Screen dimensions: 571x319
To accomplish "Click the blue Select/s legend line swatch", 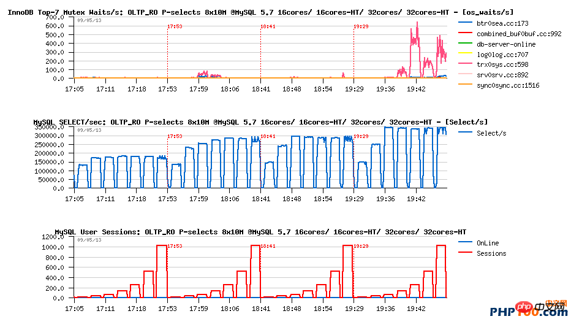I will (465, 133).
